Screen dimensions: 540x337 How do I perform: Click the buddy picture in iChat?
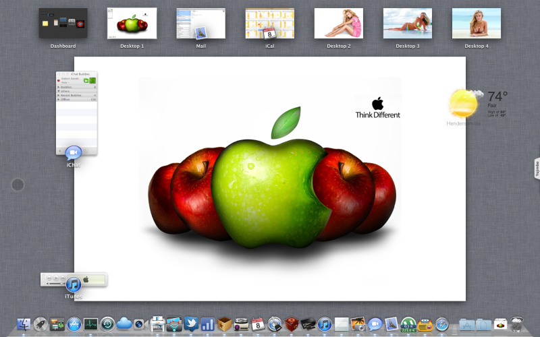click(x=92, y=80)
